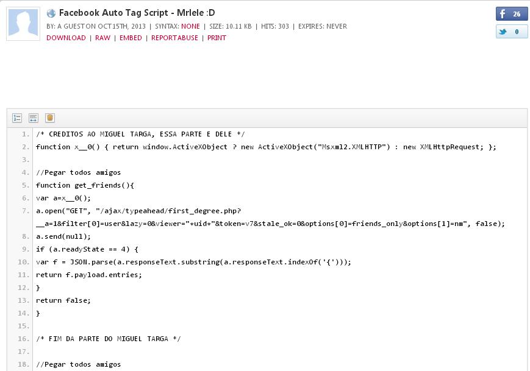Image resolution: width=530 pixels, height=371 pixels.
Task: Click code line 'var f = JSON.parse(...'
Action: click(193, 263)
